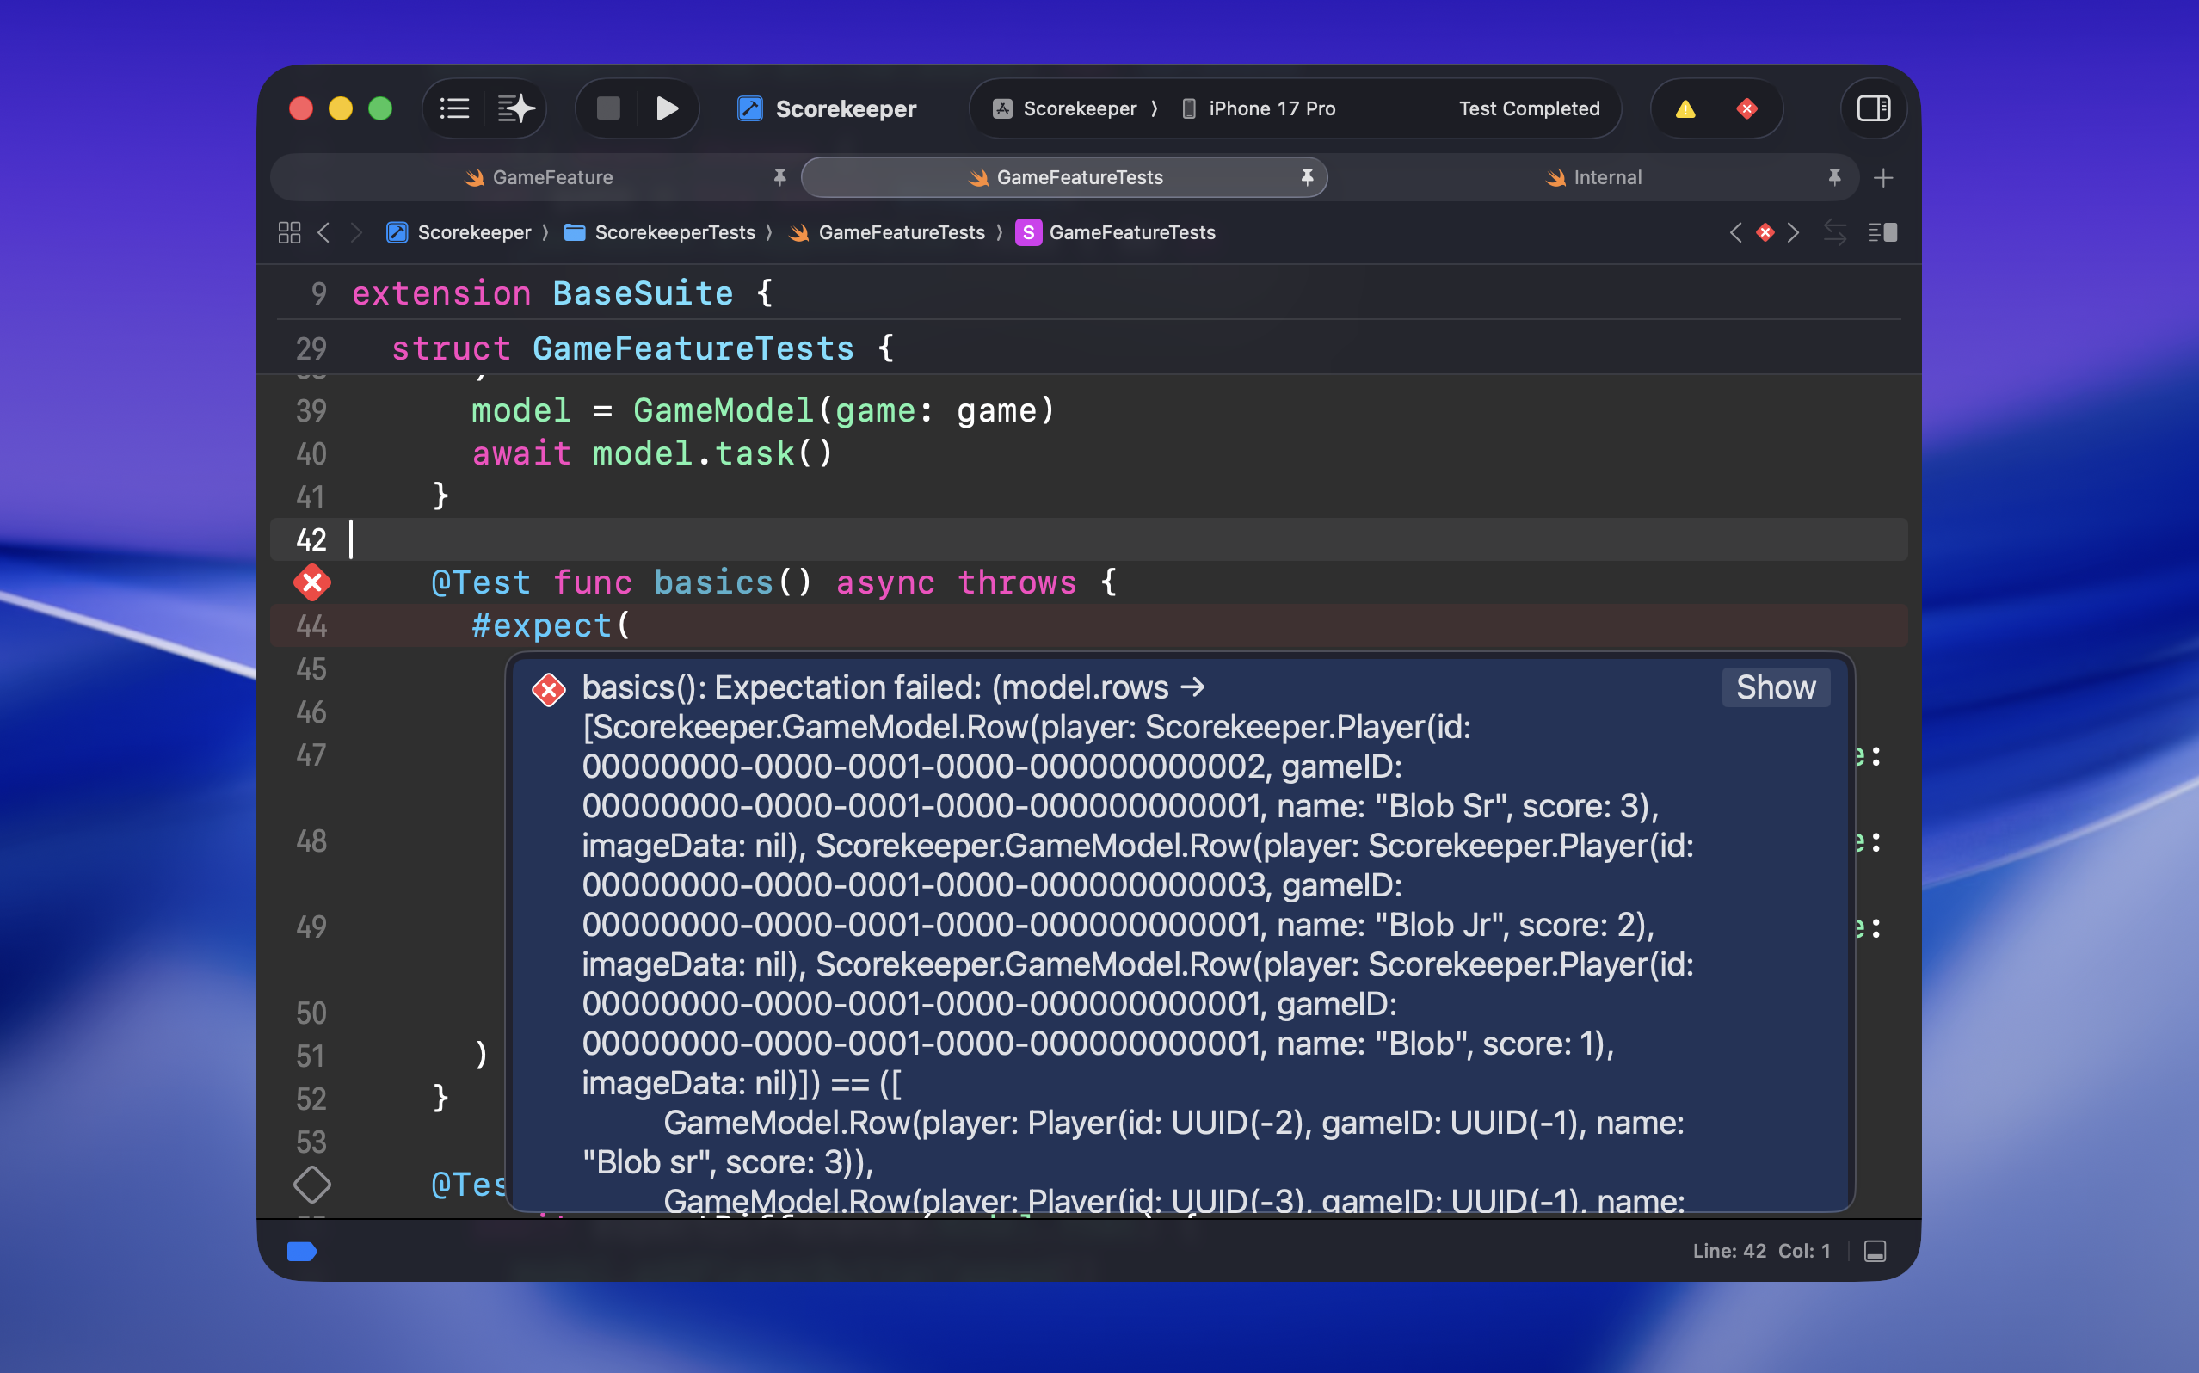Toggle the debug area at bottom right
Image resolution: width=2199 pixels, height=1373 pixels.
pyautogui.click(x=1875, y=1252)
